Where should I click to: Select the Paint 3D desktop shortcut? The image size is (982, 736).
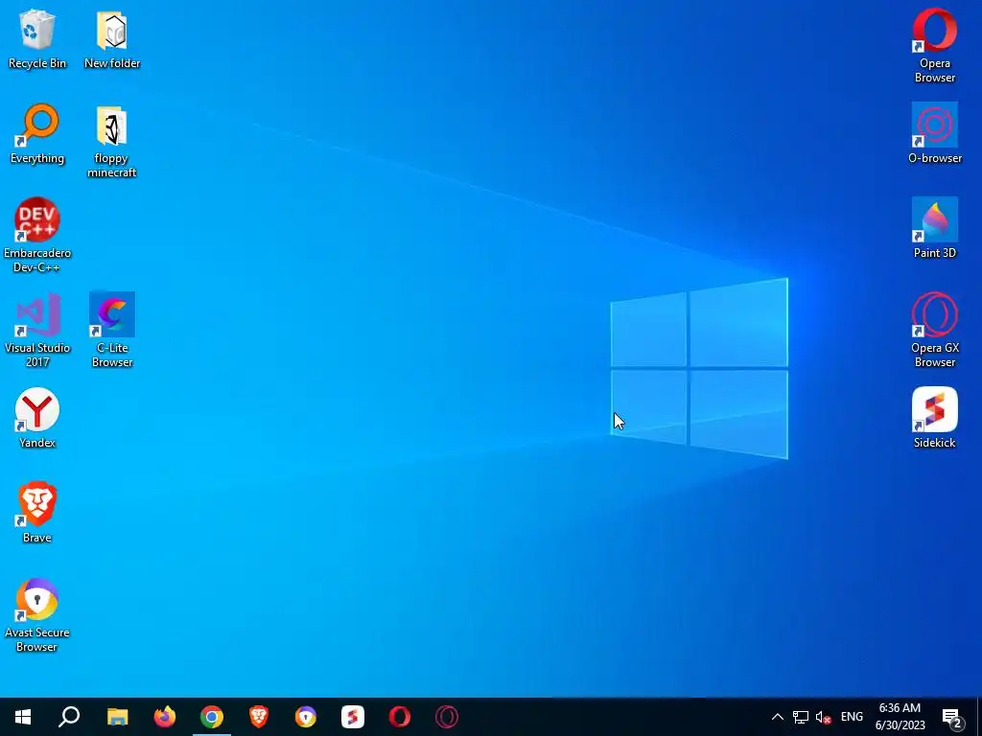click(934, 228)
